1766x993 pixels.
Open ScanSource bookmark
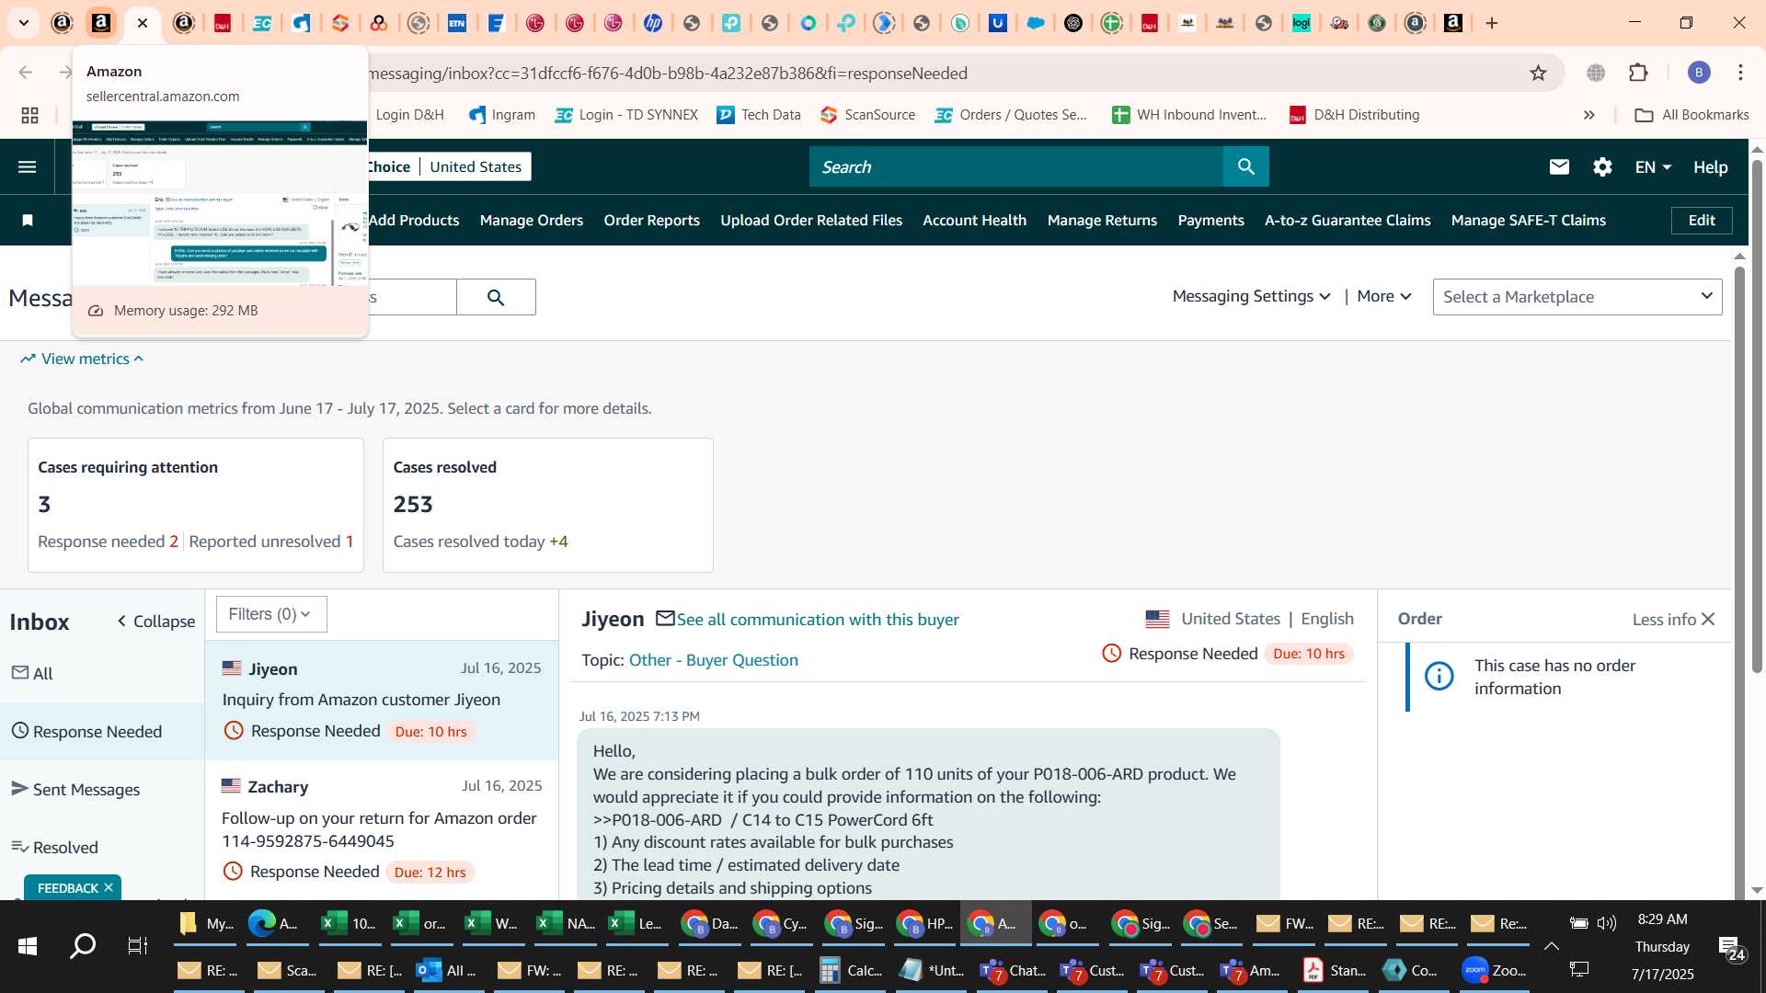(868, 115)
